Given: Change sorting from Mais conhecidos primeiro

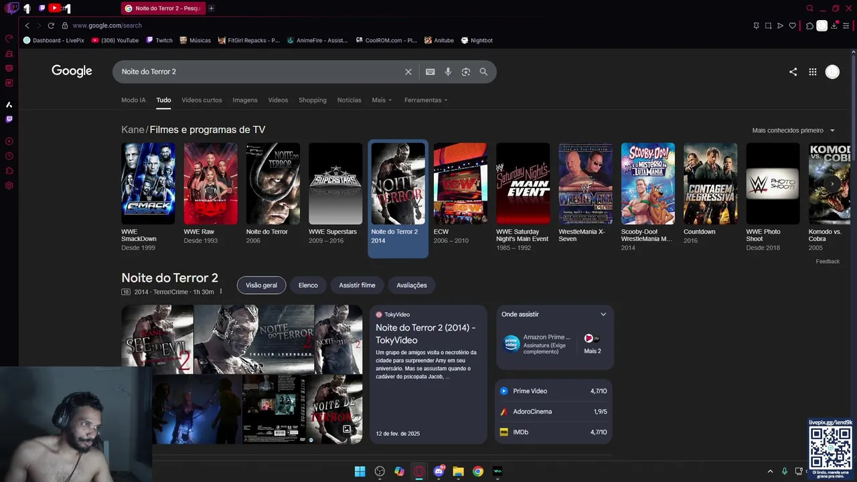Looking at the screenshot, I should [793, 131].
